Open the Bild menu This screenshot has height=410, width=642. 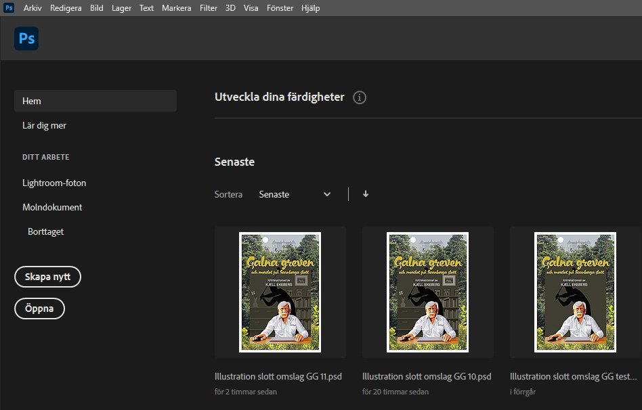coord(97,8)
